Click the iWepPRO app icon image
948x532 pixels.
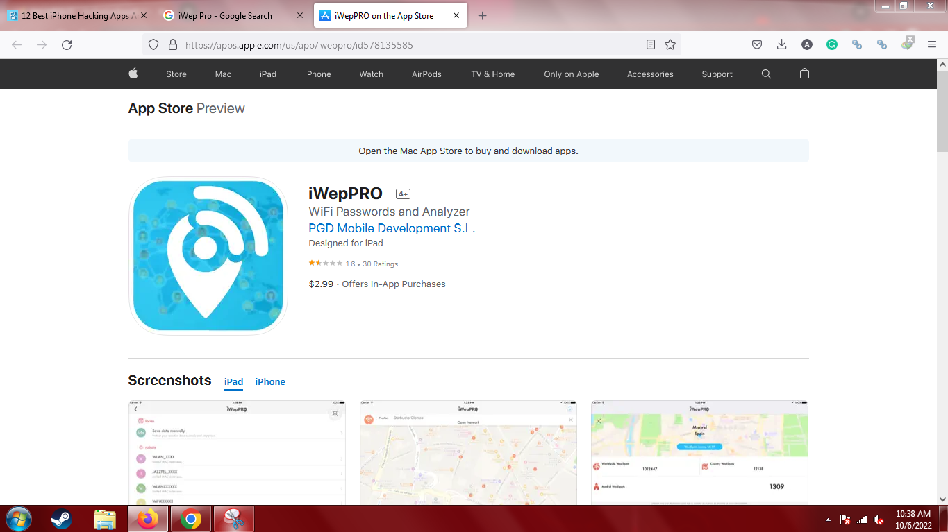click(208, 256)
